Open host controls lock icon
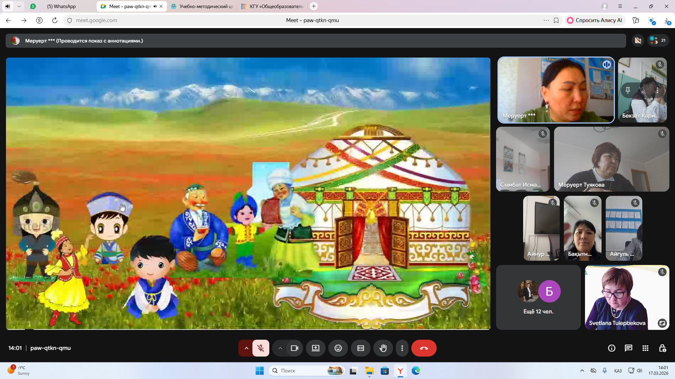Viewport: 675px width, 379px height. pyautogui.click(x=662, y=348)
